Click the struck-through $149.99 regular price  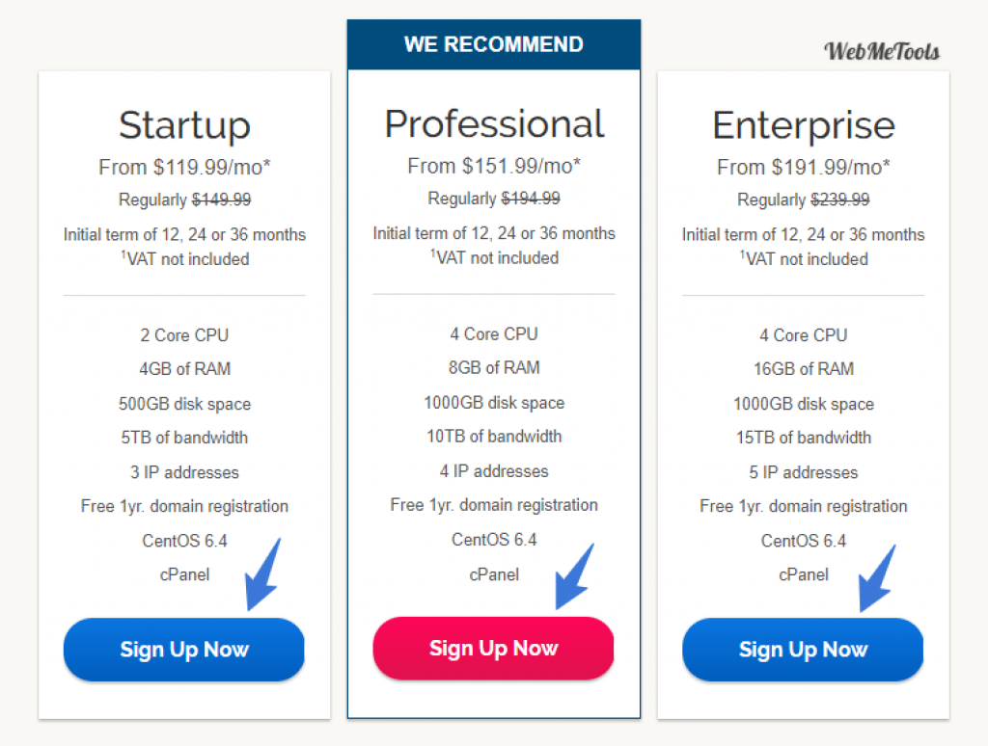[x=221, y=200]
